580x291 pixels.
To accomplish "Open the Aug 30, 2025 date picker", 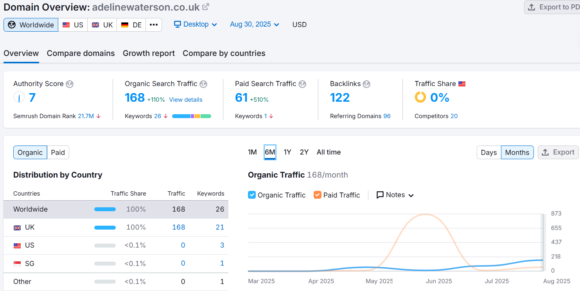I will coord(255,25).
